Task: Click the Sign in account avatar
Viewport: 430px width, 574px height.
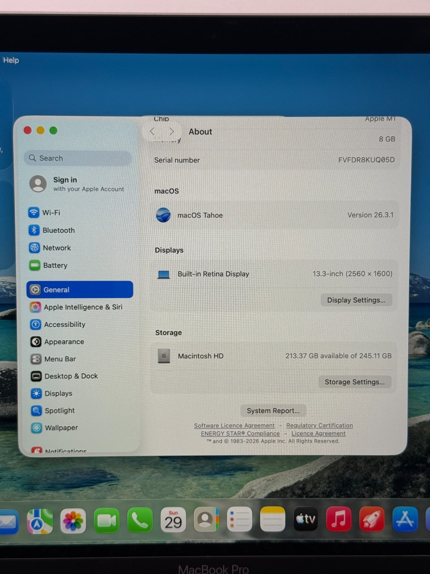Action: (x=38, y=184)
